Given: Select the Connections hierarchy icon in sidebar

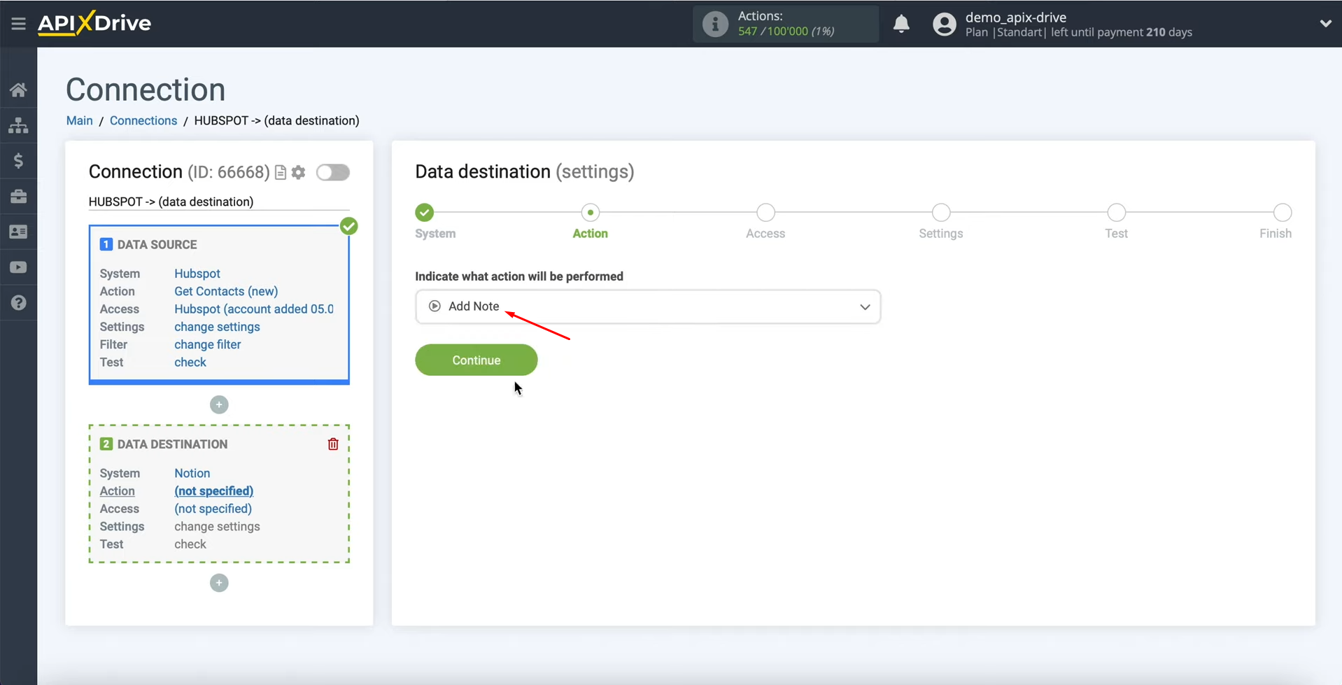Looking at the screenshot, I should pos(18,125).
